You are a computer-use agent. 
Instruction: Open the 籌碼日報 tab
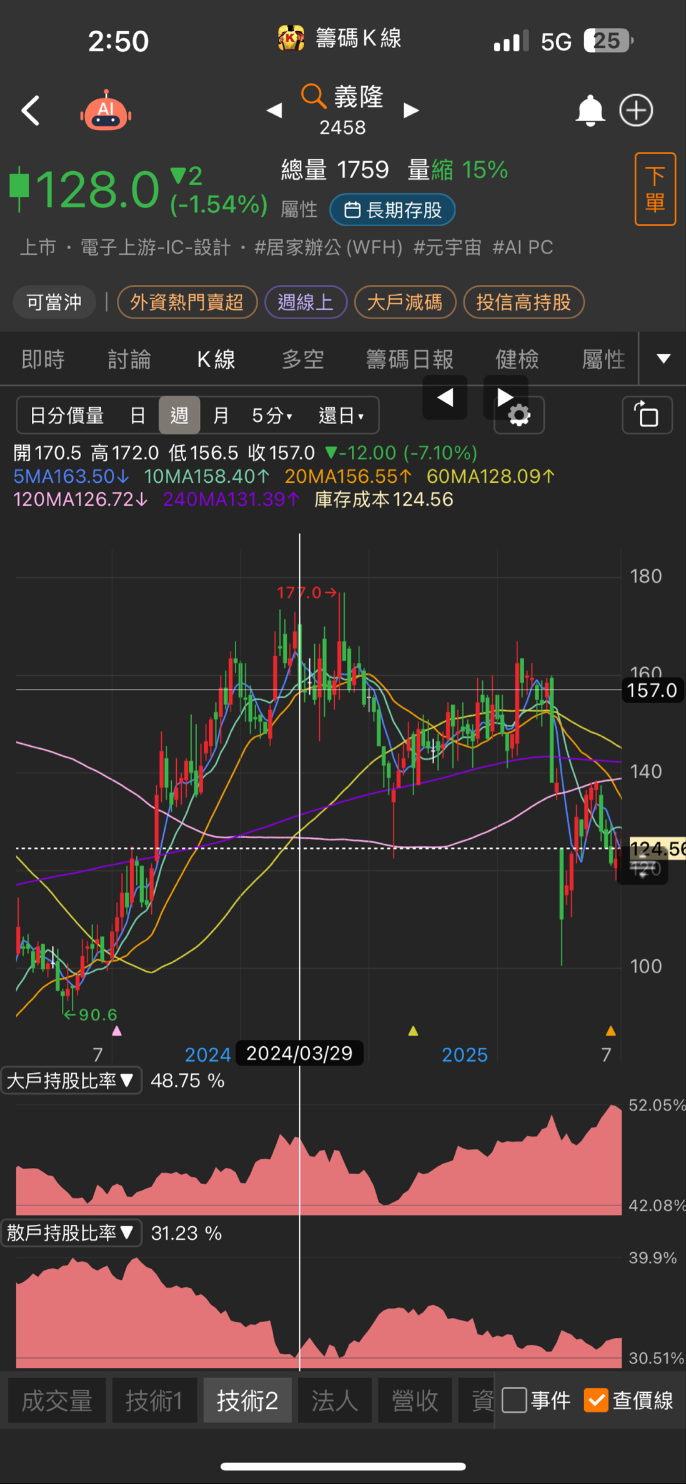click(410, 359)
